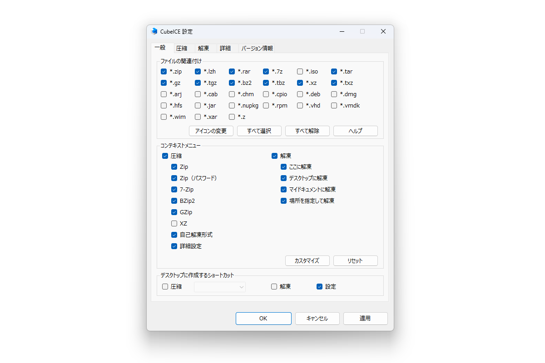This screenshot has width=545, height=363.
Task: Uncheck the *.lzh file association
Action: [x=198, y=71]
